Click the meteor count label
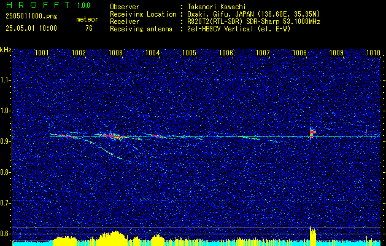Screen dimensions: 386x246 click(87, 19)
